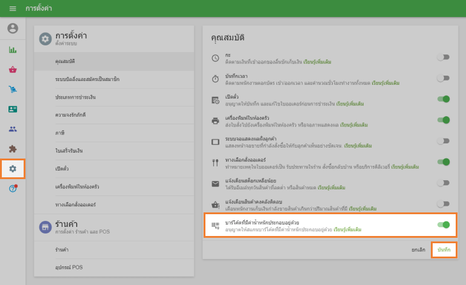
Task: Select ภาษี in the settings menu
Action: (x=59, y=132)
